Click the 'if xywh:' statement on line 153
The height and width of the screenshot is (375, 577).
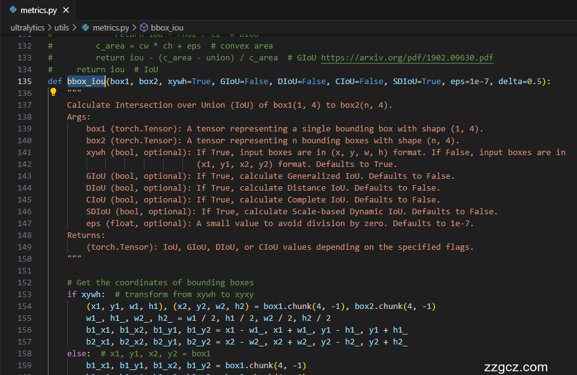[x=87, y=294]
